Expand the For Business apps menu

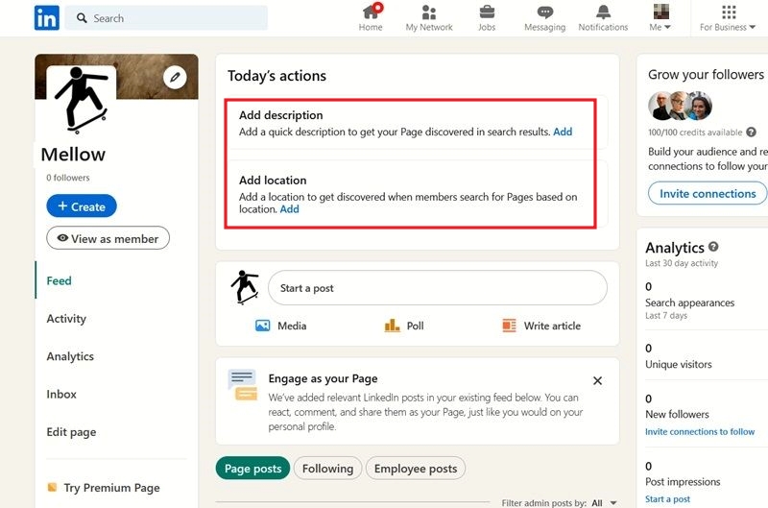728,18
